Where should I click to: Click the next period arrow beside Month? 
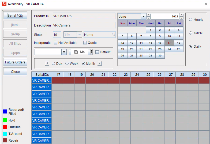(x=100, y=63)
